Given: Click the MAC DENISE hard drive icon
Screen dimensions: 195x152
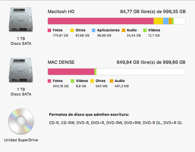Looking at the screenshot, I should [21, 70].
